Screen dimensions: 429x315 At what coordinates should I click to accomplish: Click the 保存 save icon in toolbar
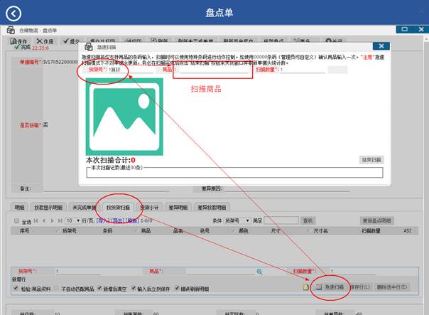click(13, 41)
